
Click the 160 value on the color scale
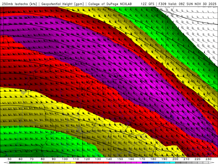(131, 159)
